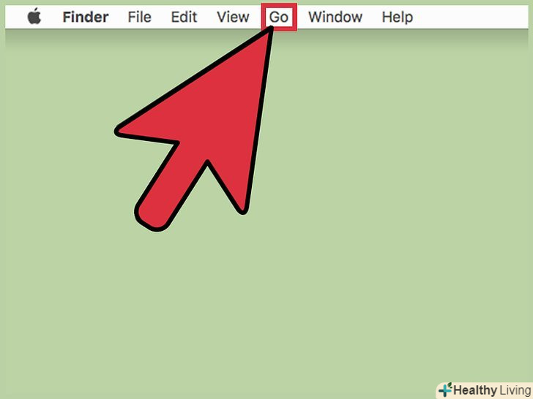
Task: Expand the Window menu
Action: pos(335,17)
